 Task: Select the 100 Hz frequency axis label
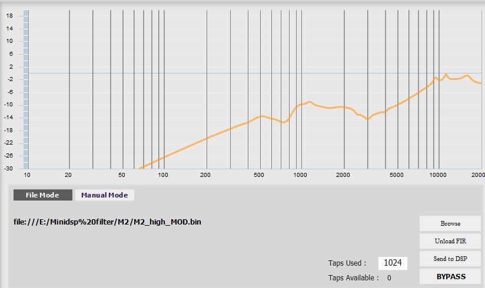click(163, 175)
